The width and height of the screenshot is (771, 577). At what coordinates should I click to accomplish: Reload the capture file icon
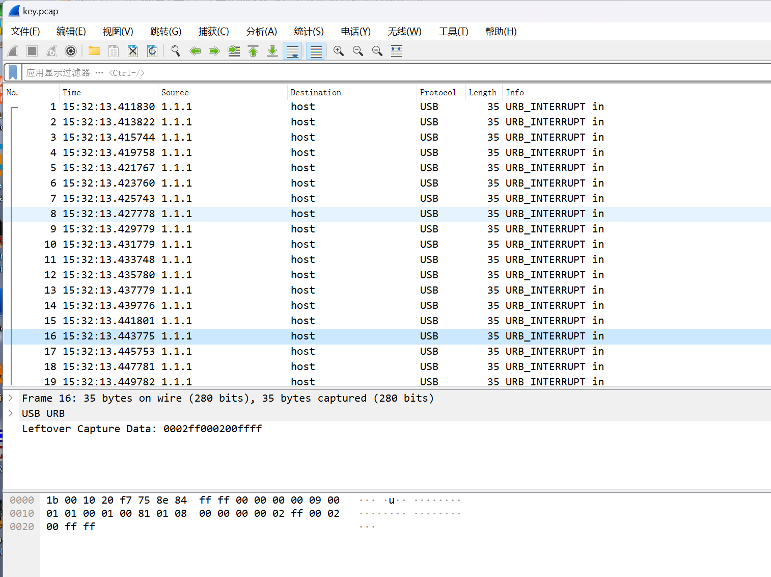pyautogui.click(x=152, y=51)
